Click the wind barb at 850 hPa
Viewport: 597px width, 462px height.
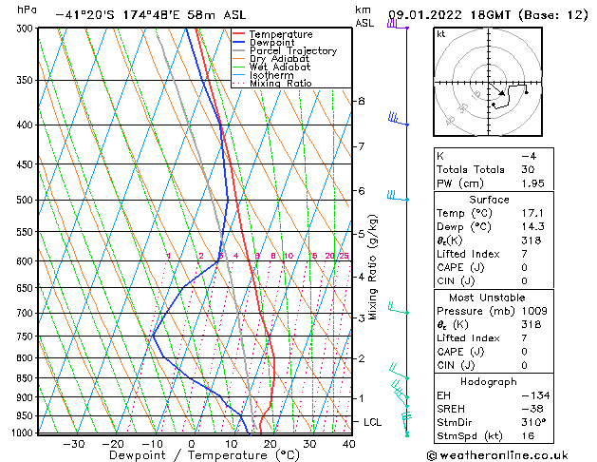point(399,372)
